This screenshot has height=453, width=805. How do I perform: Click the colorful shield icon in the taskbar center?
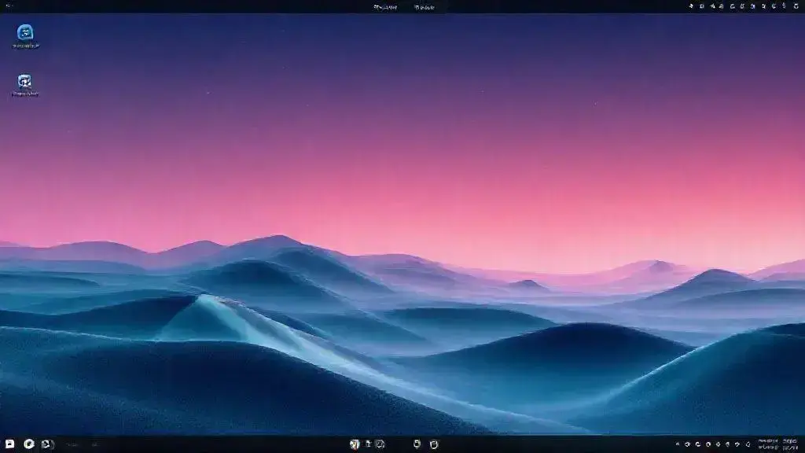tap(355, 444)
